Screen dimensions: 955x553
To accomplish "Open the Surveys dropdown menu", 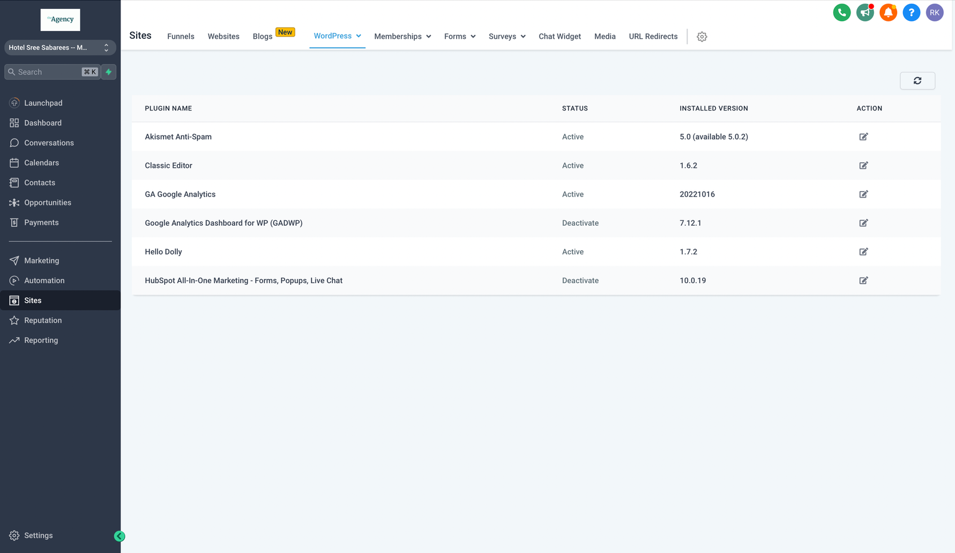I will [507, 36].
